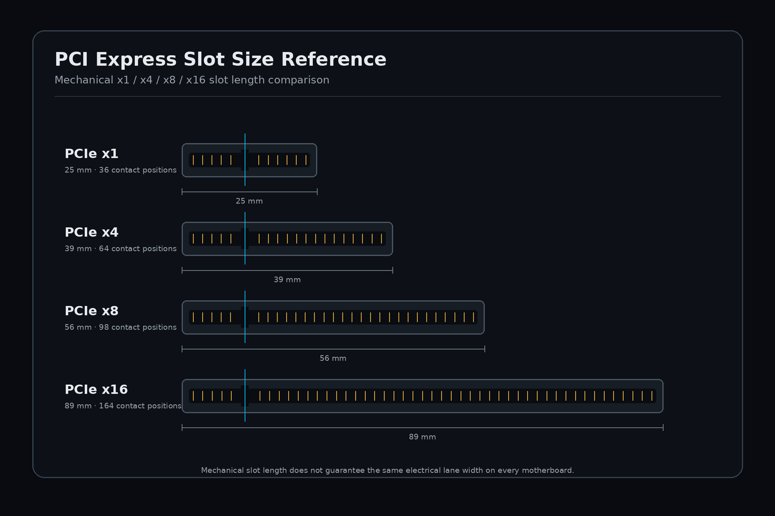Click the PCIe x1 slot connector diagram
This screenshot has width=775, height=516.
click(x=249, y=160)
